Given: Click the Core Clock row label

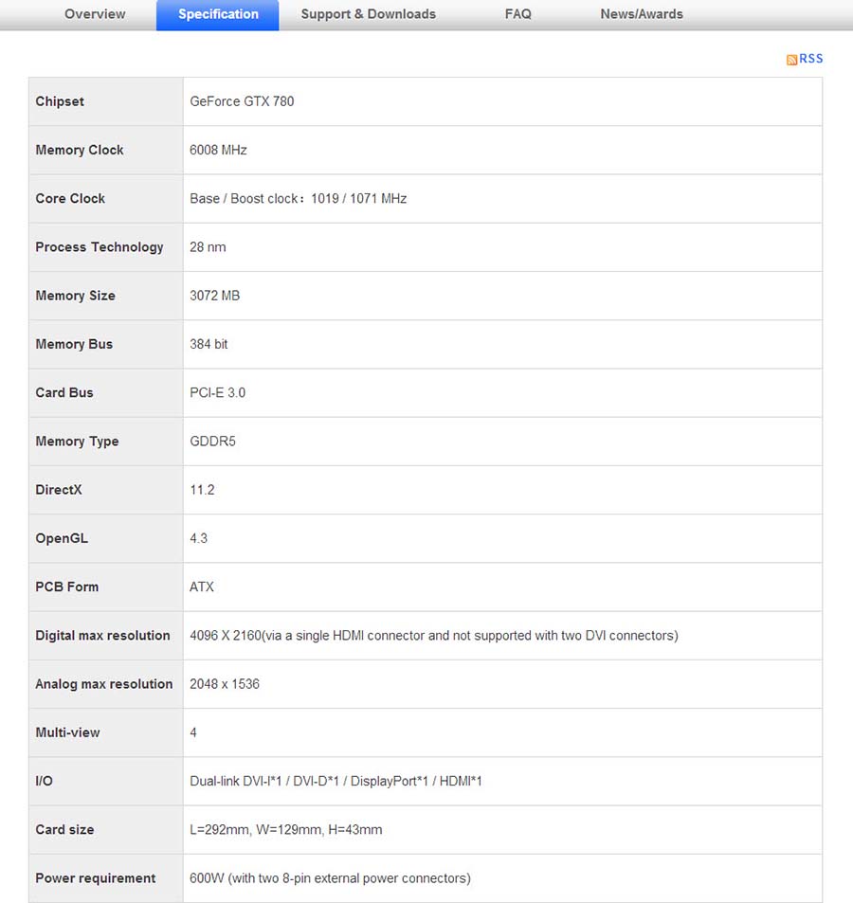Looking at the screenshot, I should click(70, 198).
